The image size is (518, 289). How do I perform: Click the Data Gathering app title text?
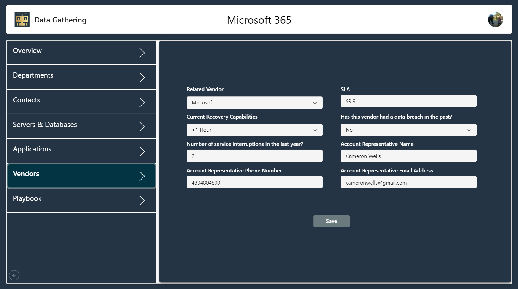pyautogui.click(x=60, y=20)
